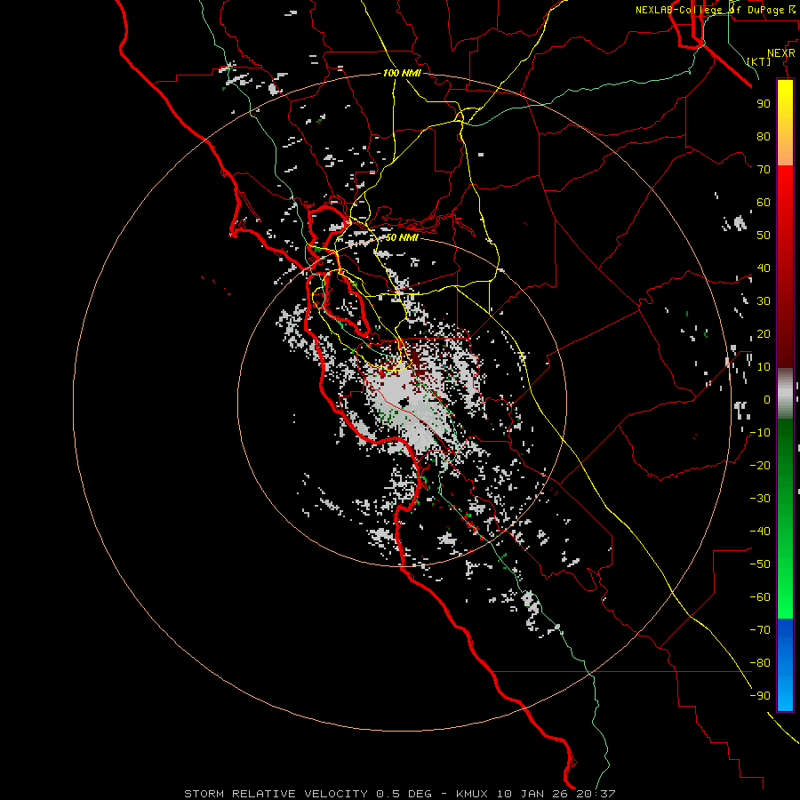Click the 90 value on the velocity scale
Screen dimensions: 800x800
[x=764, y=104]
